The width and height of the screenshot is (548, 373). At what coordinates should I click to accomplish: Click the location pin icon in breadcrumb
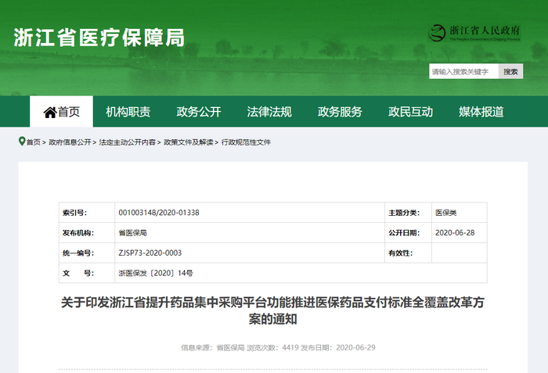pyautogui.click(x=21, y=142)
